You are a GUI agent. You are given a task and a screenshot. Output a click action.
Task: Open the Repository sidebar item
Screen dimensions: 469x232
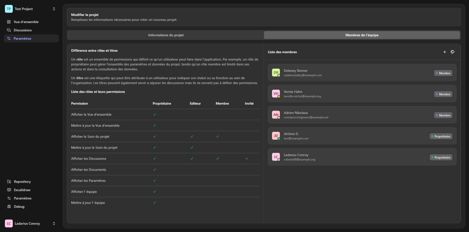(x=22, y=182)
